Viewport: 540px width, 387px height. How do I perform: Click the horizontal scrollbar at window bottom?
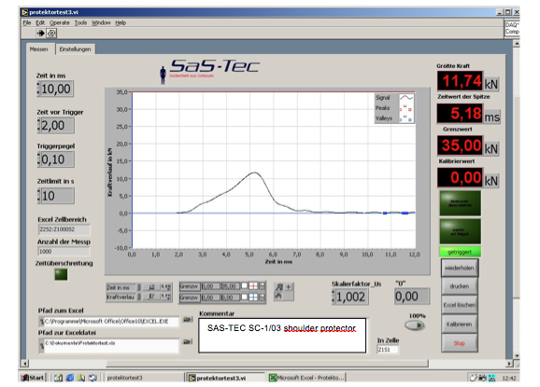(267, 364)
